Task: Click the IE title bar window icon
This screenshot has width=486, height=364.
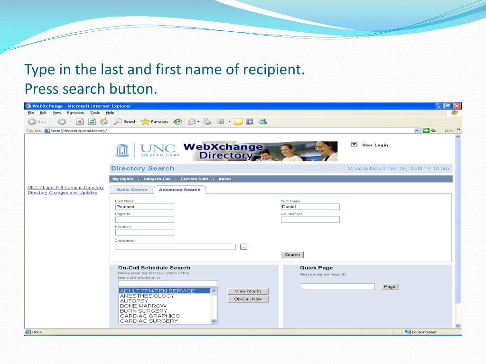Action: 28,106
